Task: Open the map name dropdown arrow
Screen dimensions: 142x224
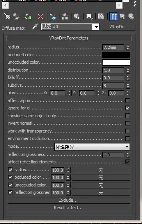Action: pyautogui.click(x=96, y=27)
